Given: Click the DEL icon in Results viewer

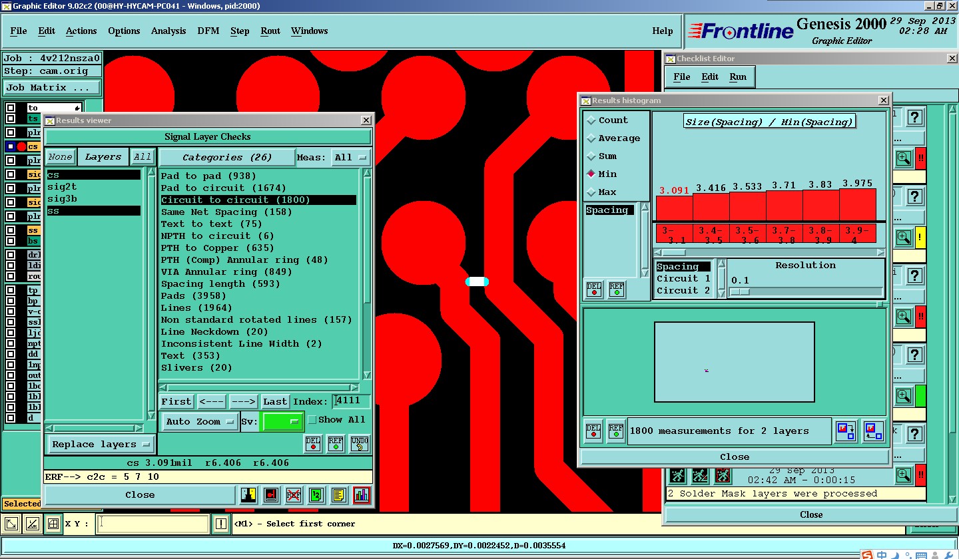Looking at the screenshot, I should point(313,443).
